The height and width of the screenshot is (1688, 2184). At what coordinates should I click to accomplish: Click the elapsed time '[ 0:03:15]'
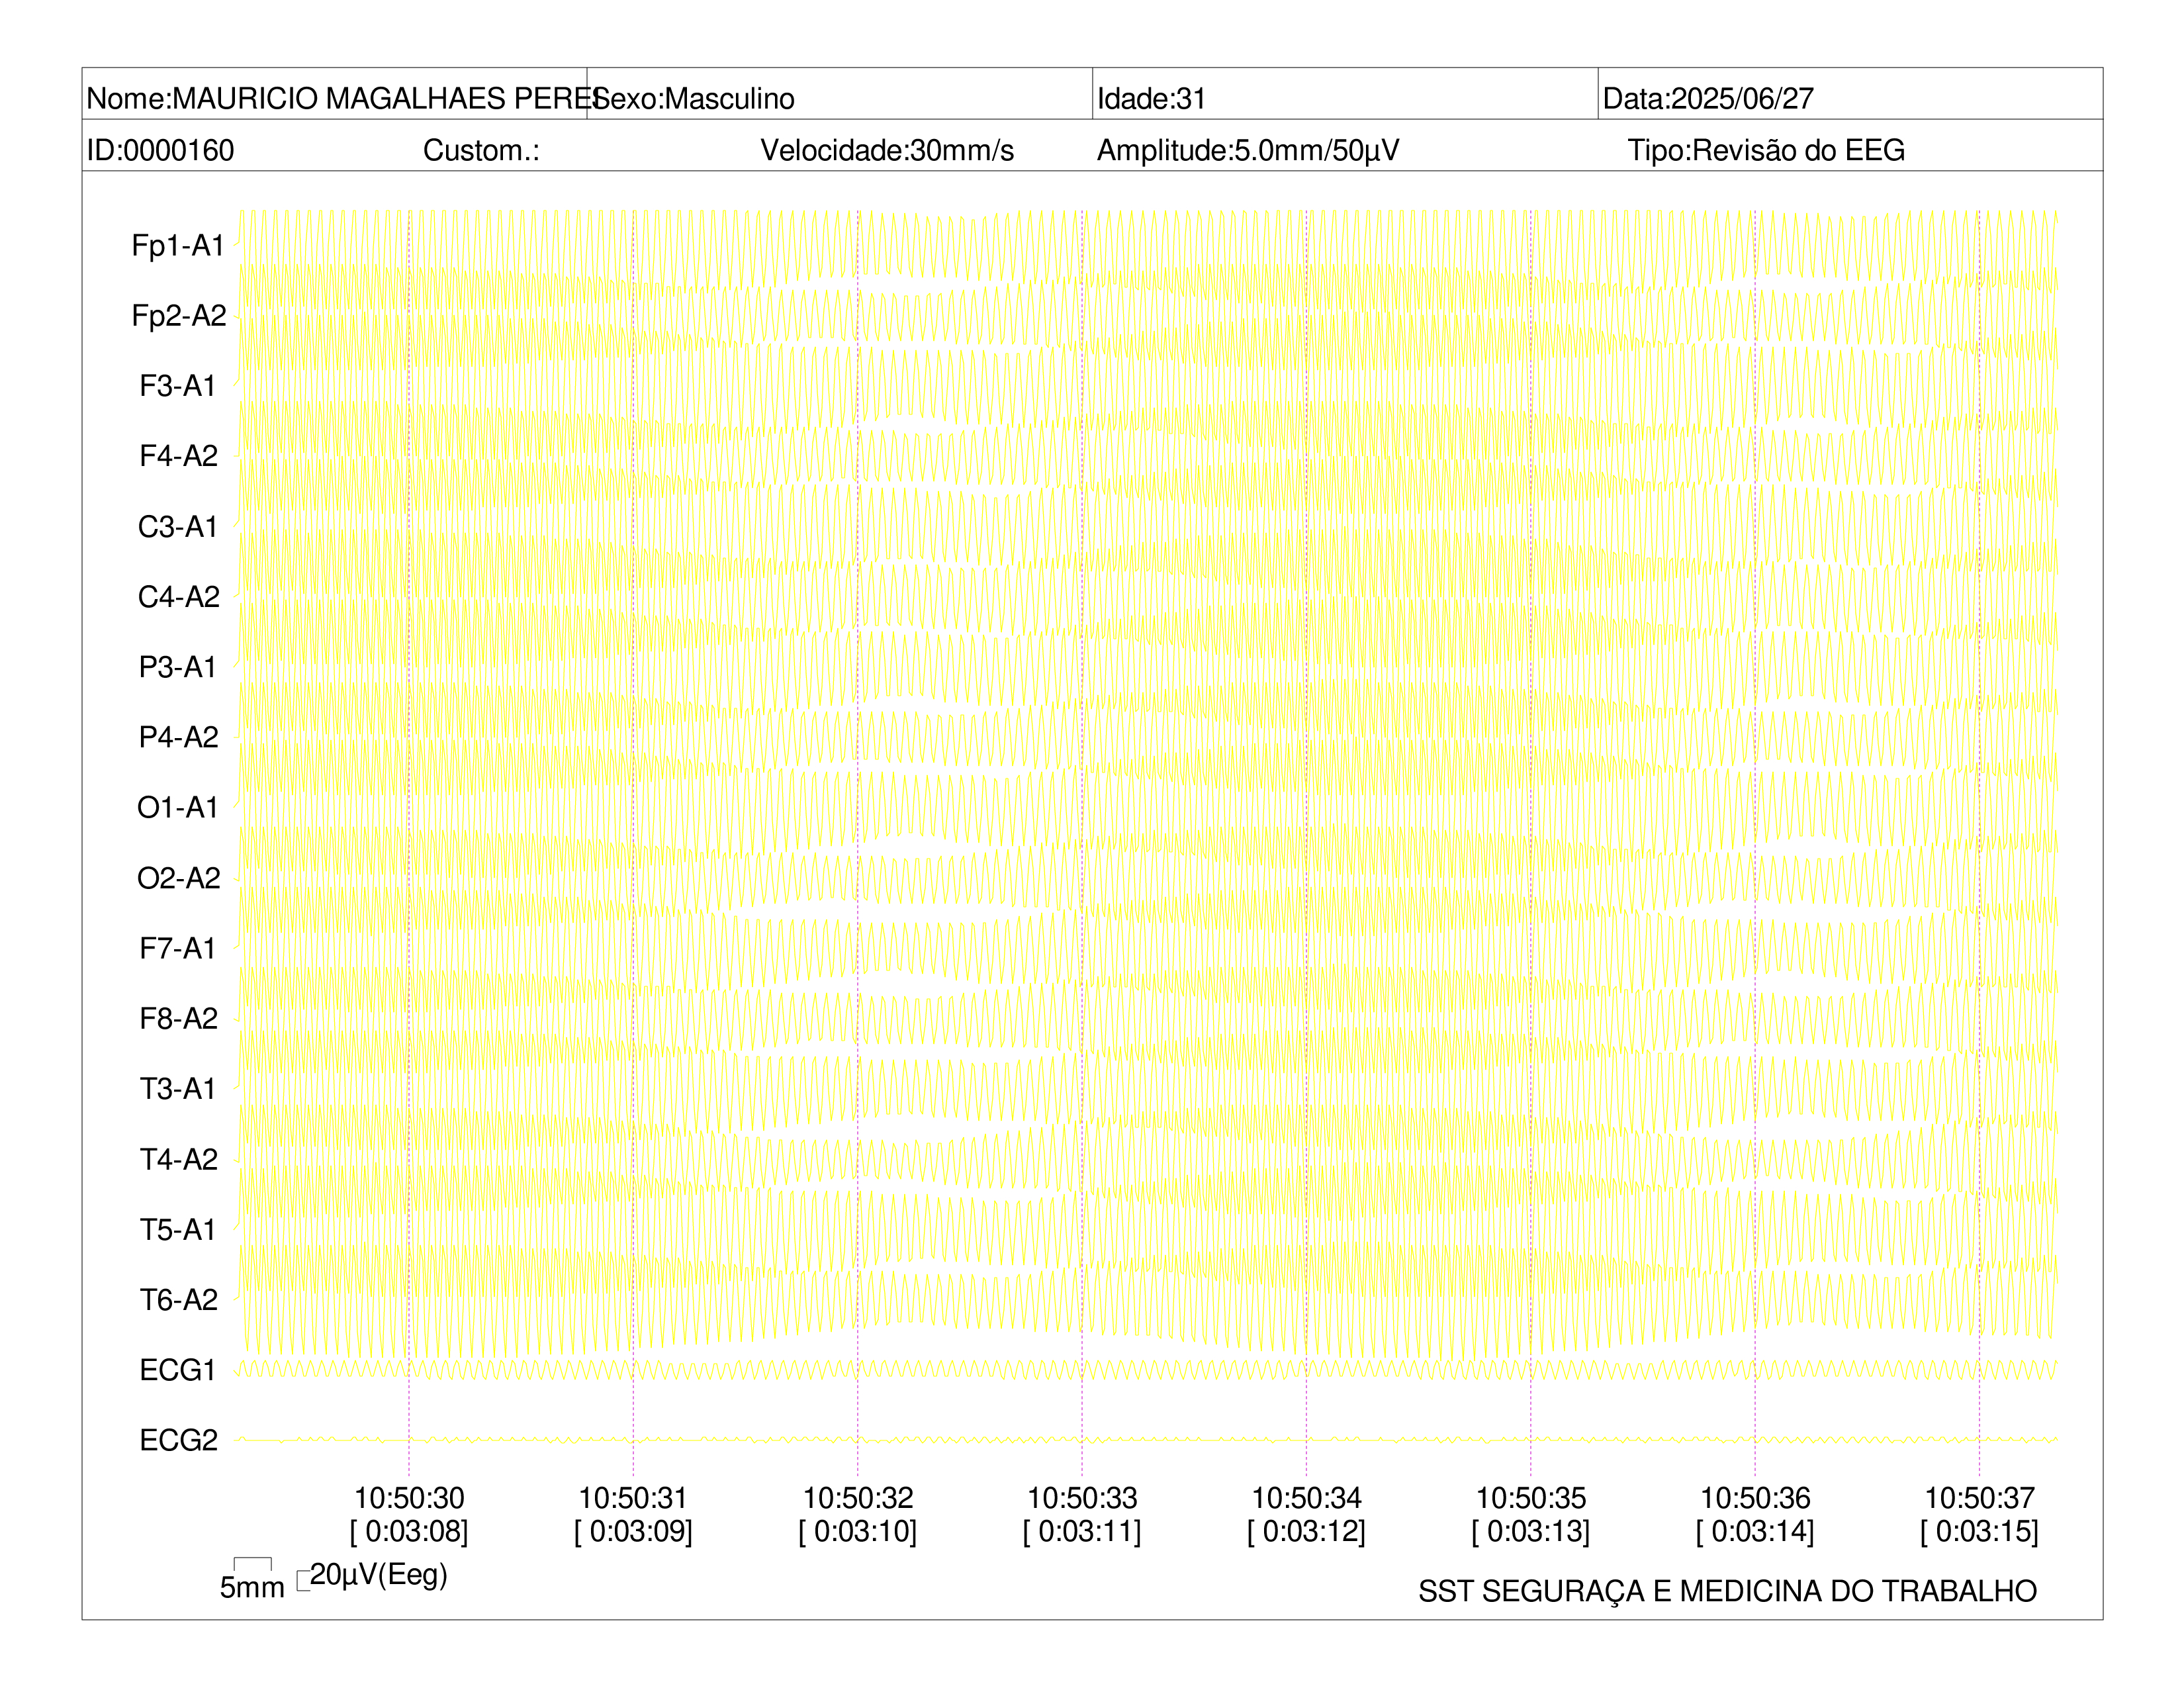tap(1979, 1531)
